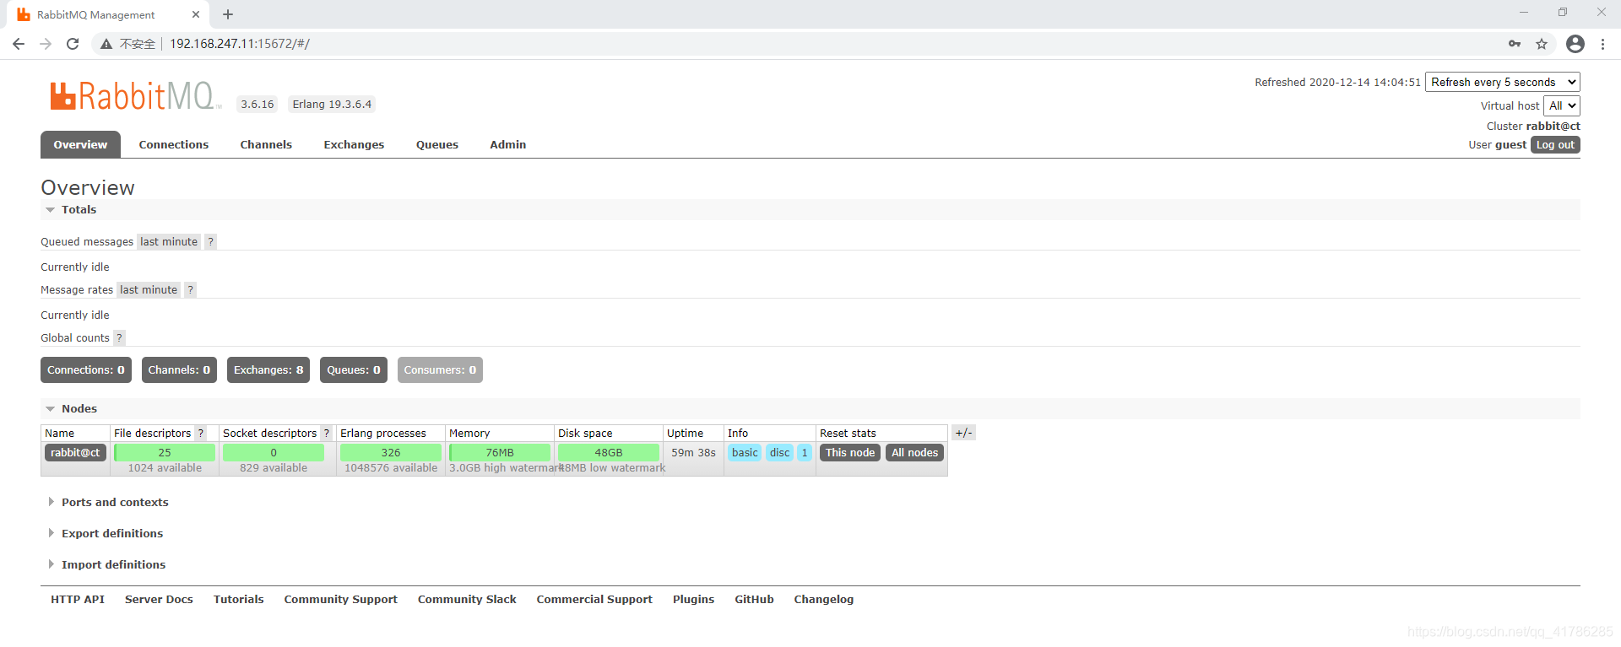Open the Virtual host dropdown
Screen dimensions: 1621x647
point(1562,105)
